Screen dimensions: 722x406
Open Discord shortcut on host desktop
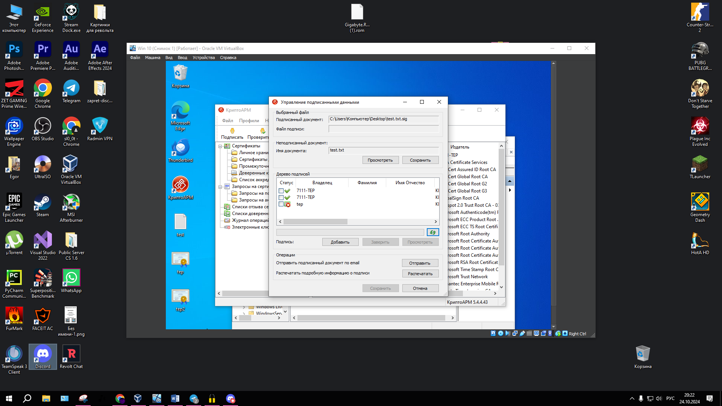(x=42, y=357)
